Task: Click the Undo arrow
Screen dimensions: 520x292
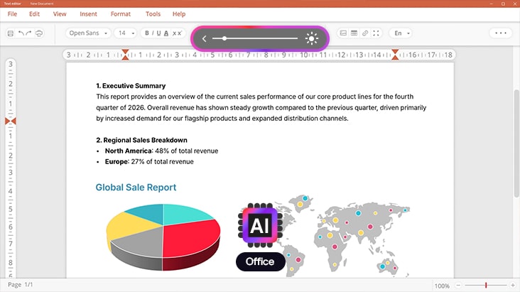Action: pyautogui.click(x=21, y=33)
